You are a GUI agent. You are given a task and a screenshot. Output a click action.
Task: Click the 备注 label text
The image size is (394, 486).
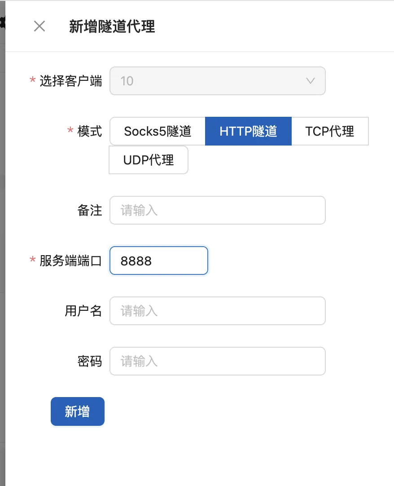coord(90,210)
